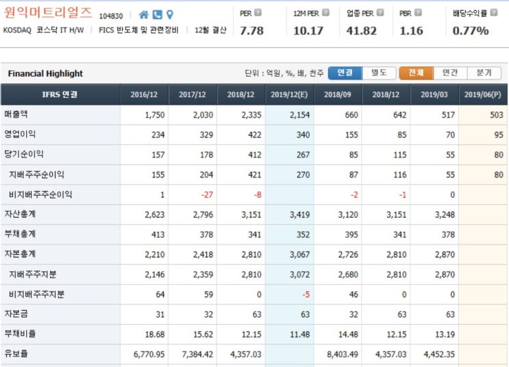Open the help icon next to 업종 PER
Screen dimensions: 509x367
coord(380,12)
